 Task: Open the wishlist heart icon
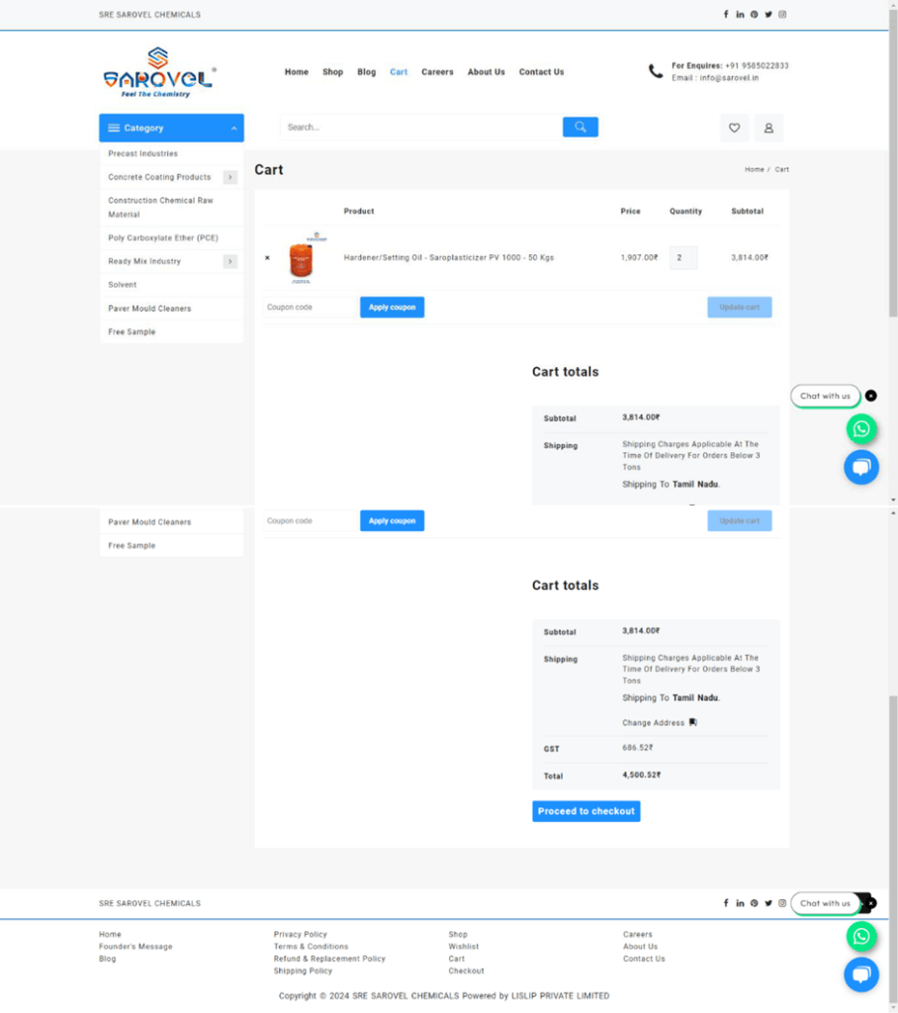735,128
